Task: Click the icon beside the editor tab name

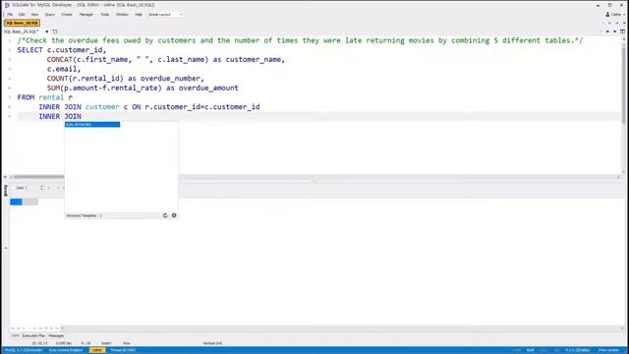Action: tap(55, 31)
